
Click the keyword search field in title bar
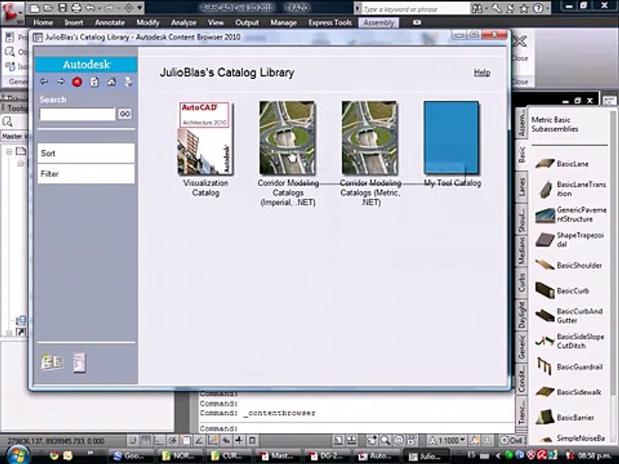pyautogui.click(x=415, y=8)
